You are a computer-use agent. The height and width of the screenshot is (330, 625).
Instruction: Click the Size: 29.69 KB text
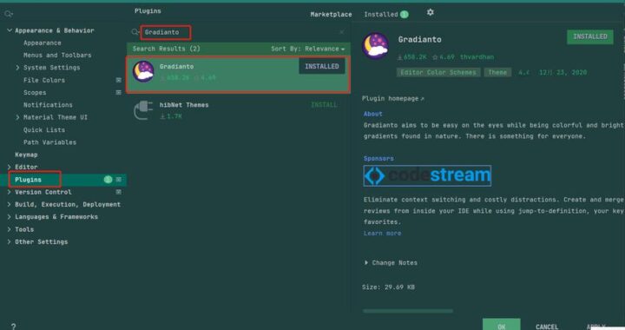point(388,287)
